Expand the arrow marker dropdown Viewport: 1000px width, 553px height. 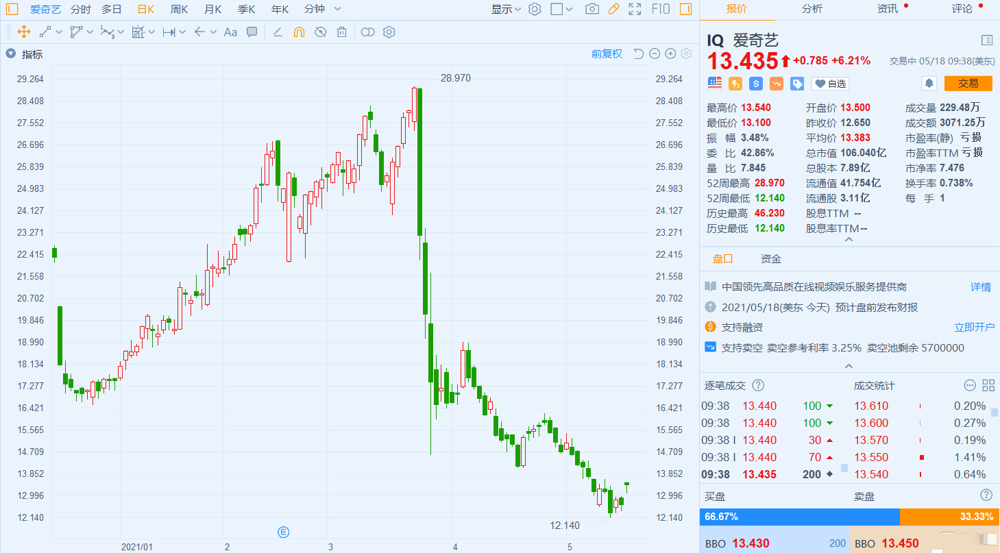click(x=213, y=32)
